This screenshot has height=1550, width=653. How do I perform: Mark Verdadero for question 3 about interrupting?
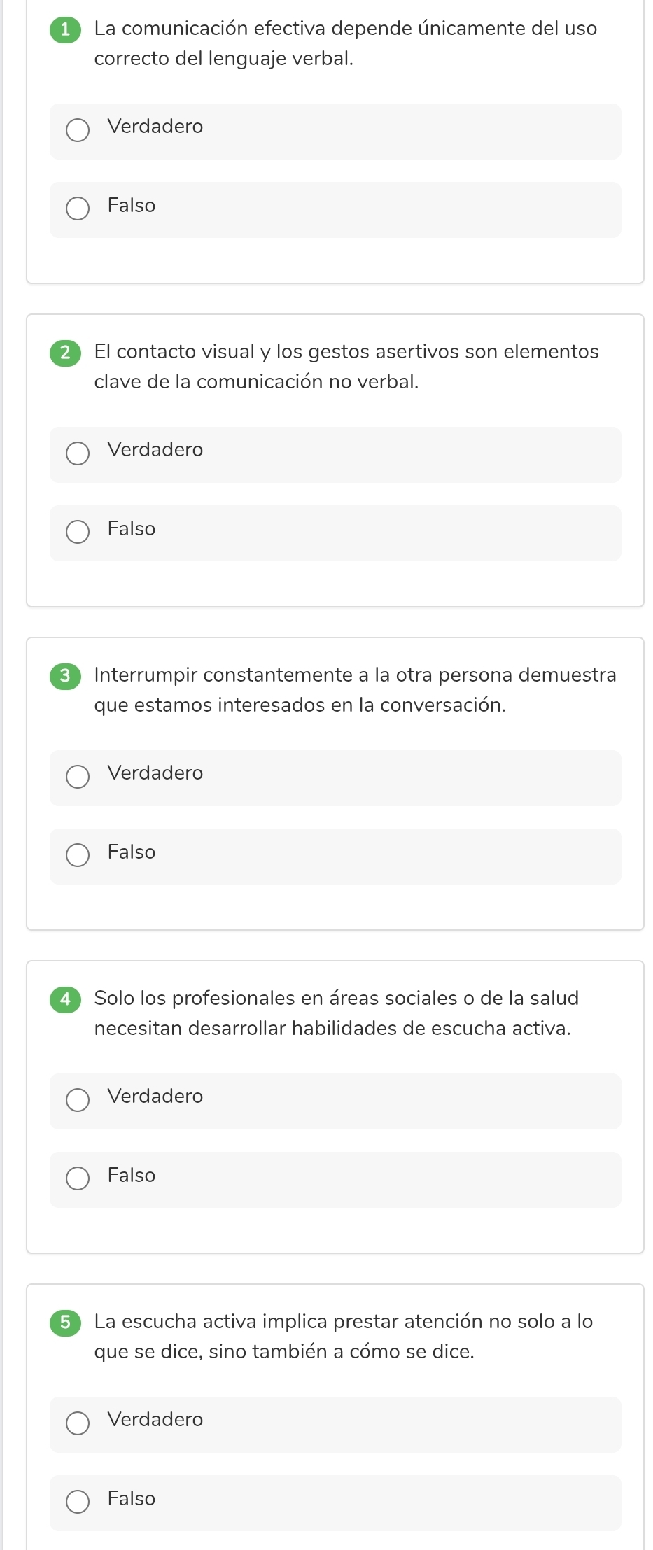(78, 777)
